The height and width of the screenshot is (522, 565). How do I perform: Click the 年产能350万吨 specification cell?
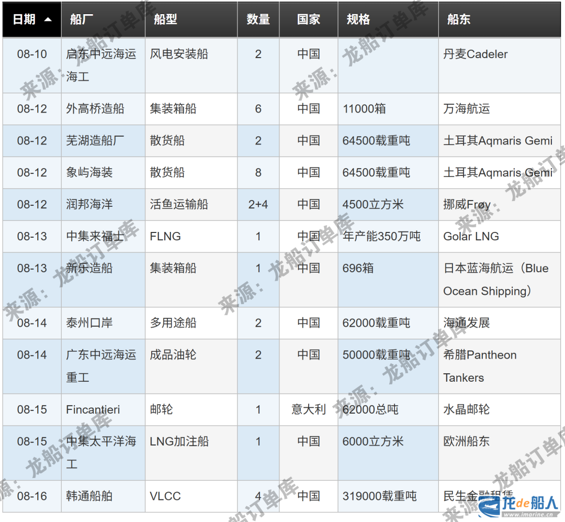pyautogui.click(x=388, y=236)
